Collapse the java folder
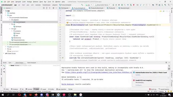This screenshot has height=97, width=173. 6,15
